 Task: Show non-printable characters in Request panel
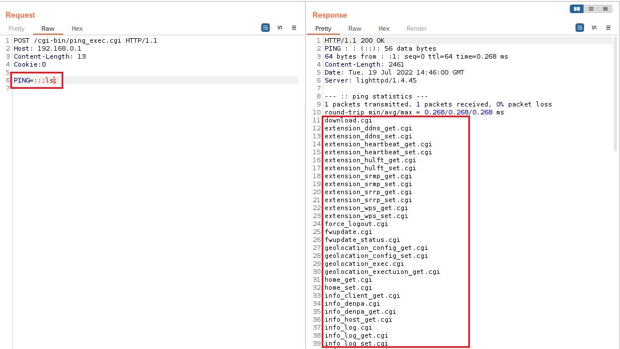pos(279,27)
